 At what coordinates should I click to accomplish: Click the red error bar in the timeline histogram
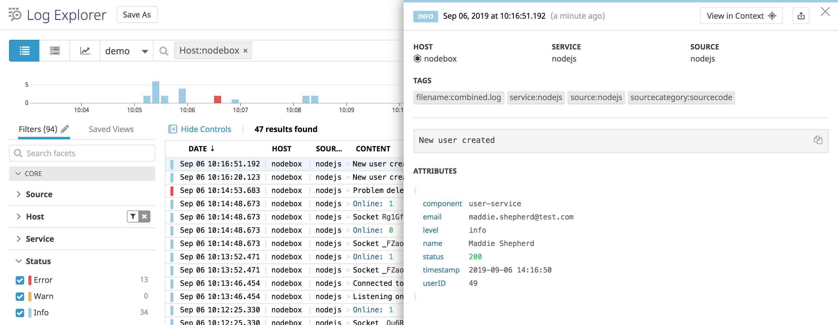point(218,99)
